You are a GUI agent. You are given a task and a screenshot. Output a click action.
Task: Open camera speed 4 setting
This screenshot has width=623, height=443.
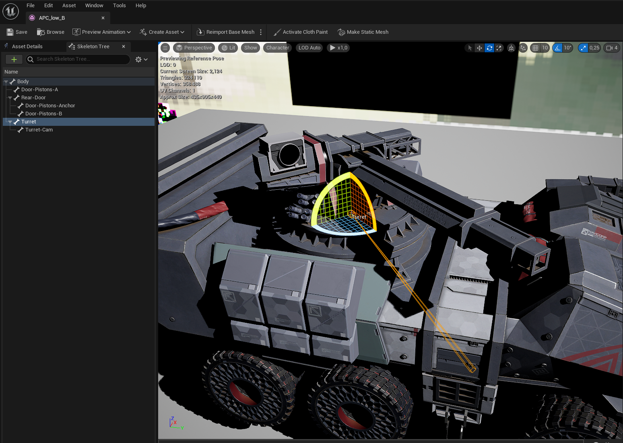pos(612,48)
